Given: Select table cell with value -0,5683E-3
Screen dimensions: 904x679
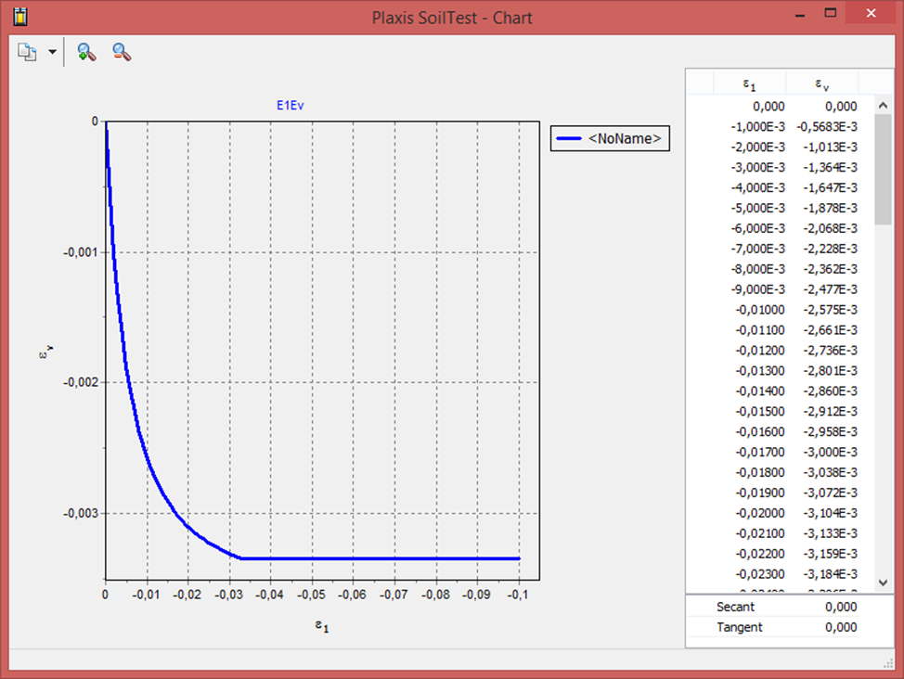Looking at the screenshot, I should tap(828, 127).
